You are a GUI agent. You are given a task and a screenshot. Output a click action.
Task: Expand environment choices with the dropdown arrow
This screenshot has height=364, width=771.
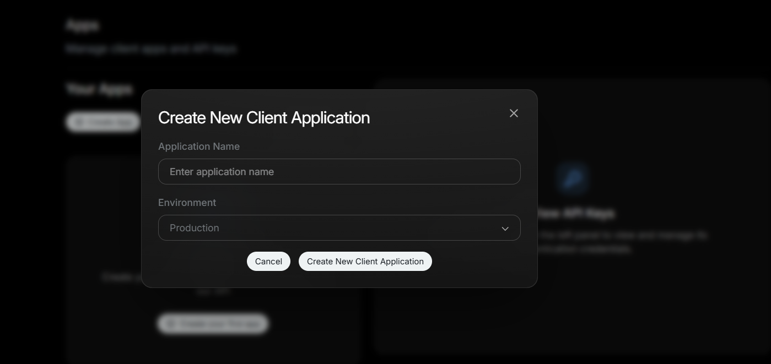[504, 228]
